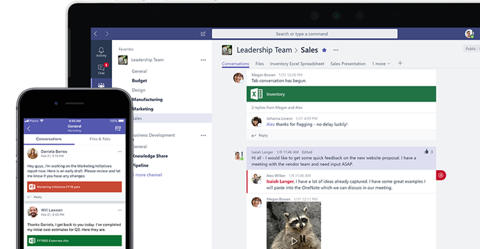Open the Manufacturing channel
The height and width of the screenshot is (249, 480).
point(147,100)
